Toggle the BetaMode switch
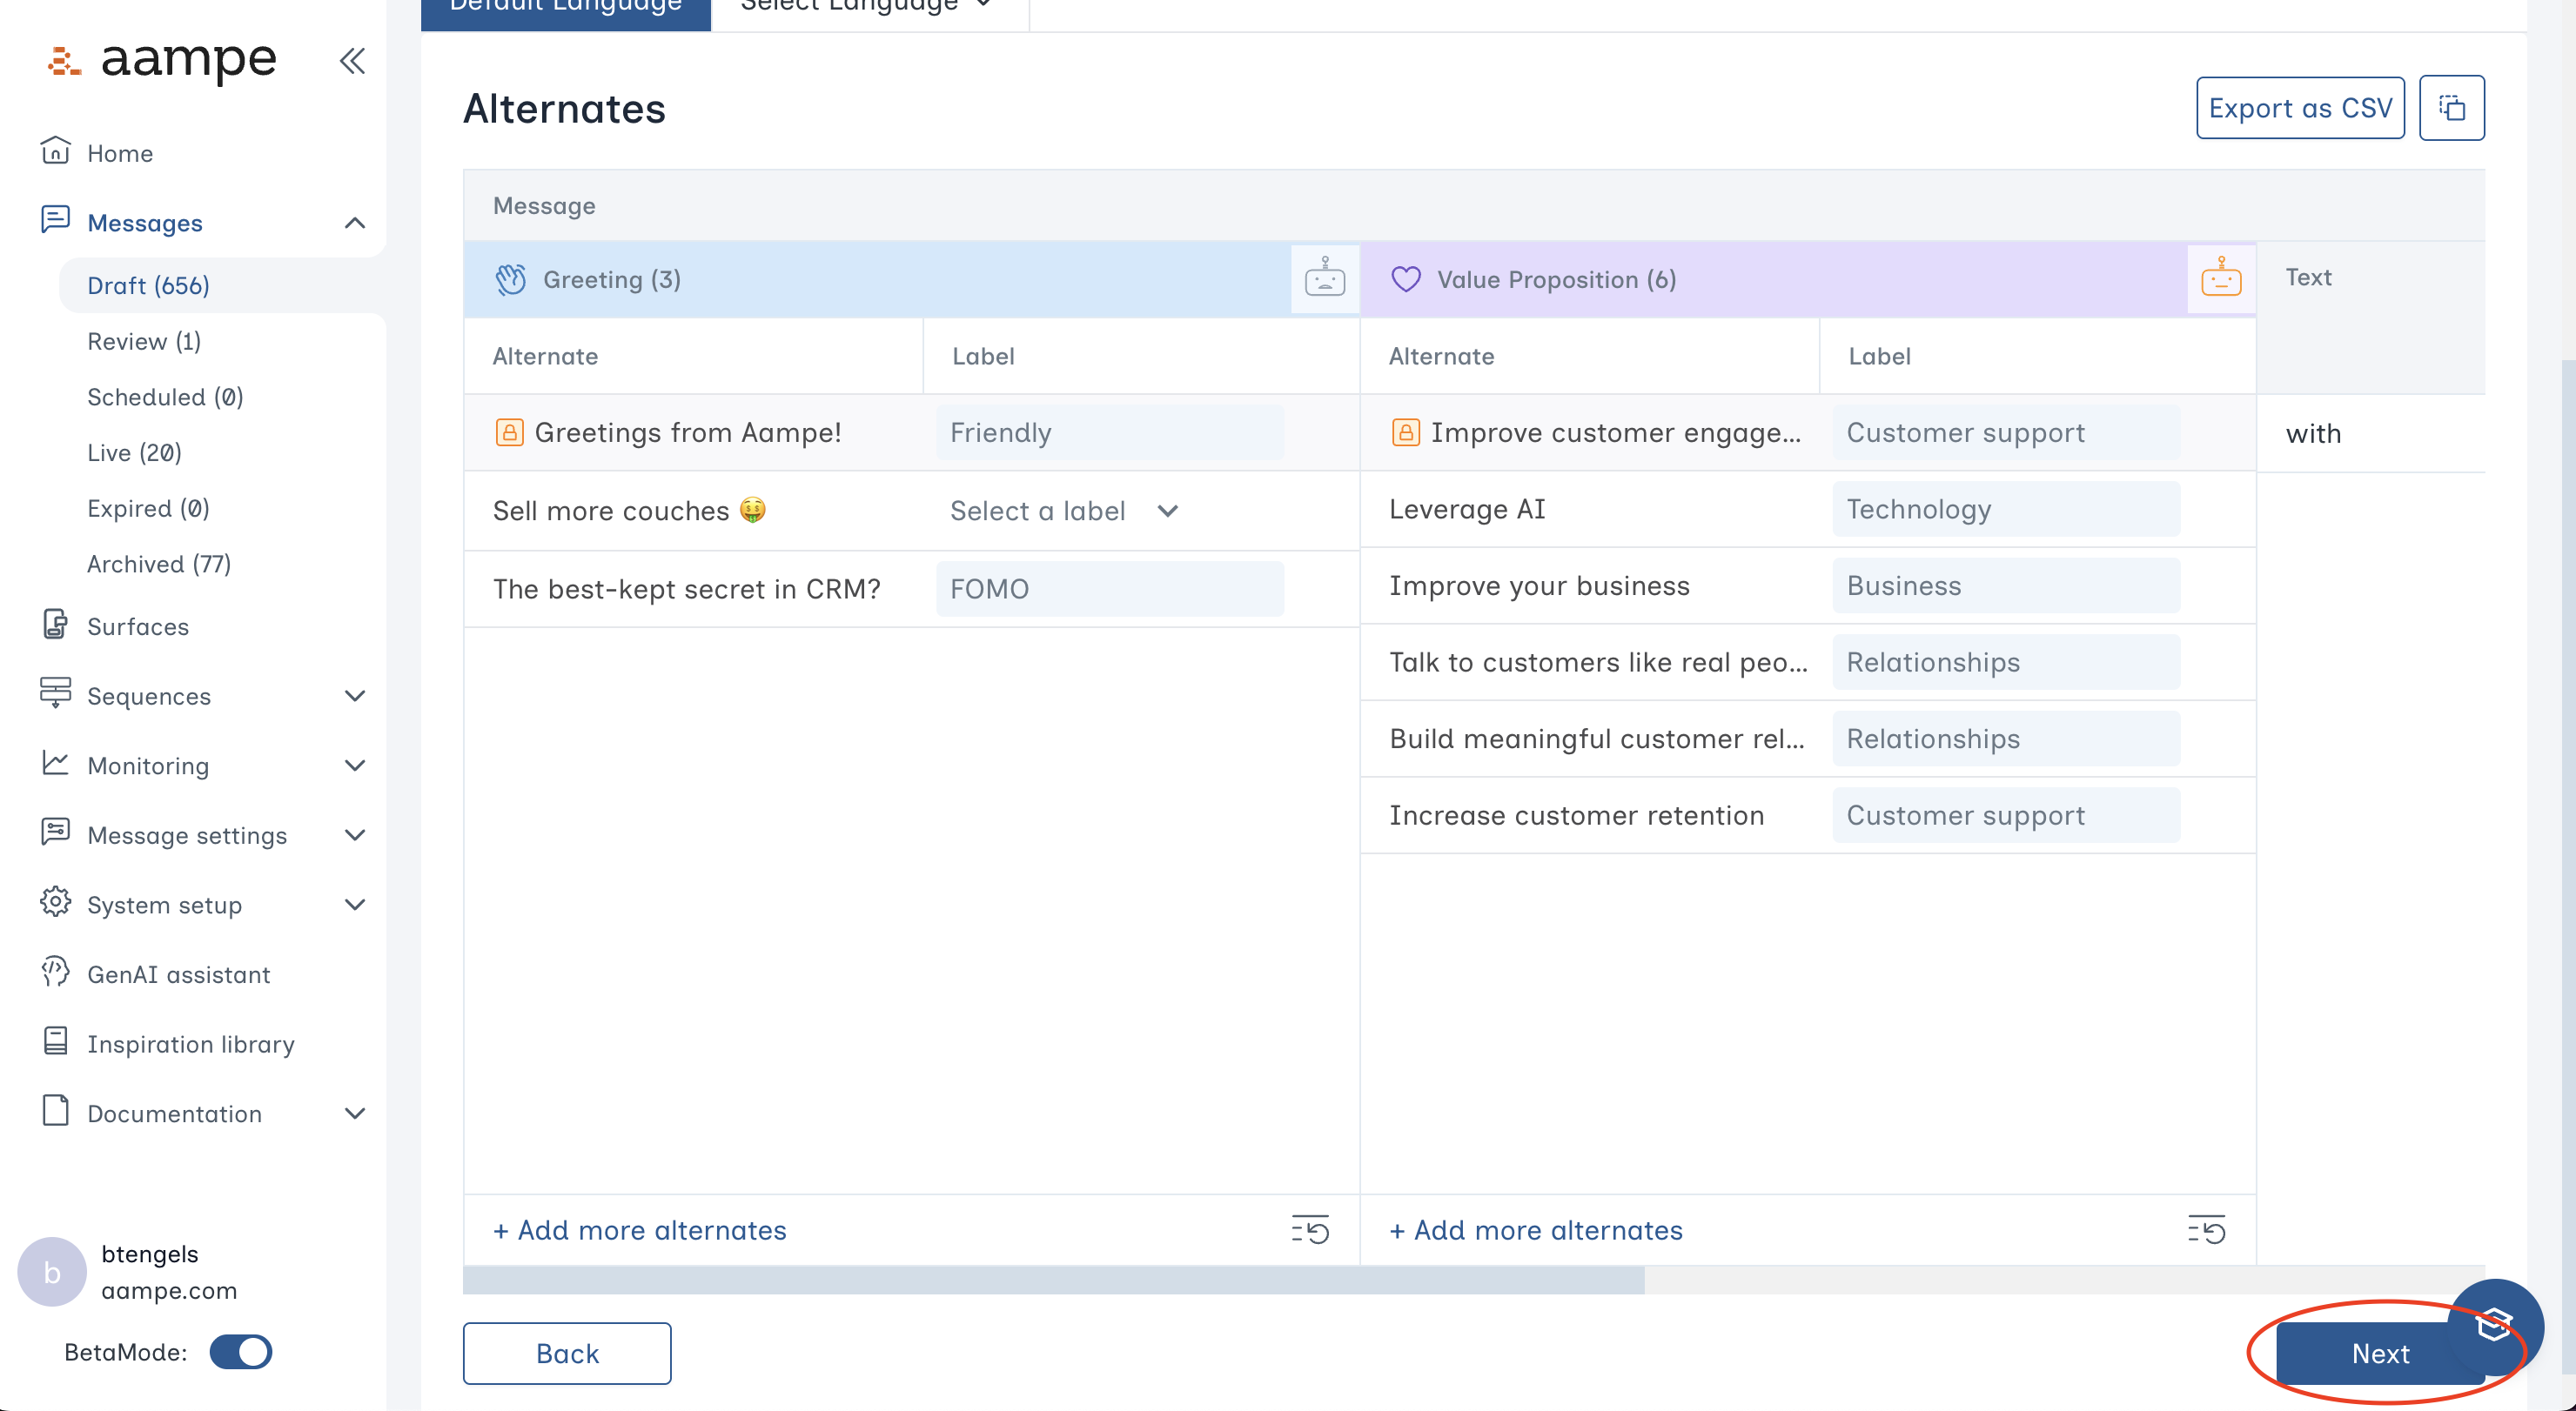 coord(242,1352)
